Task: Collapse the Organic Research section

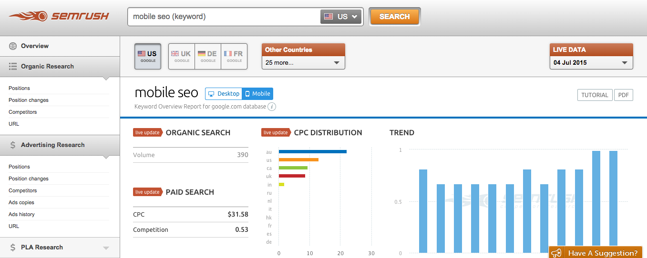Action: click(x=60, y=67)
